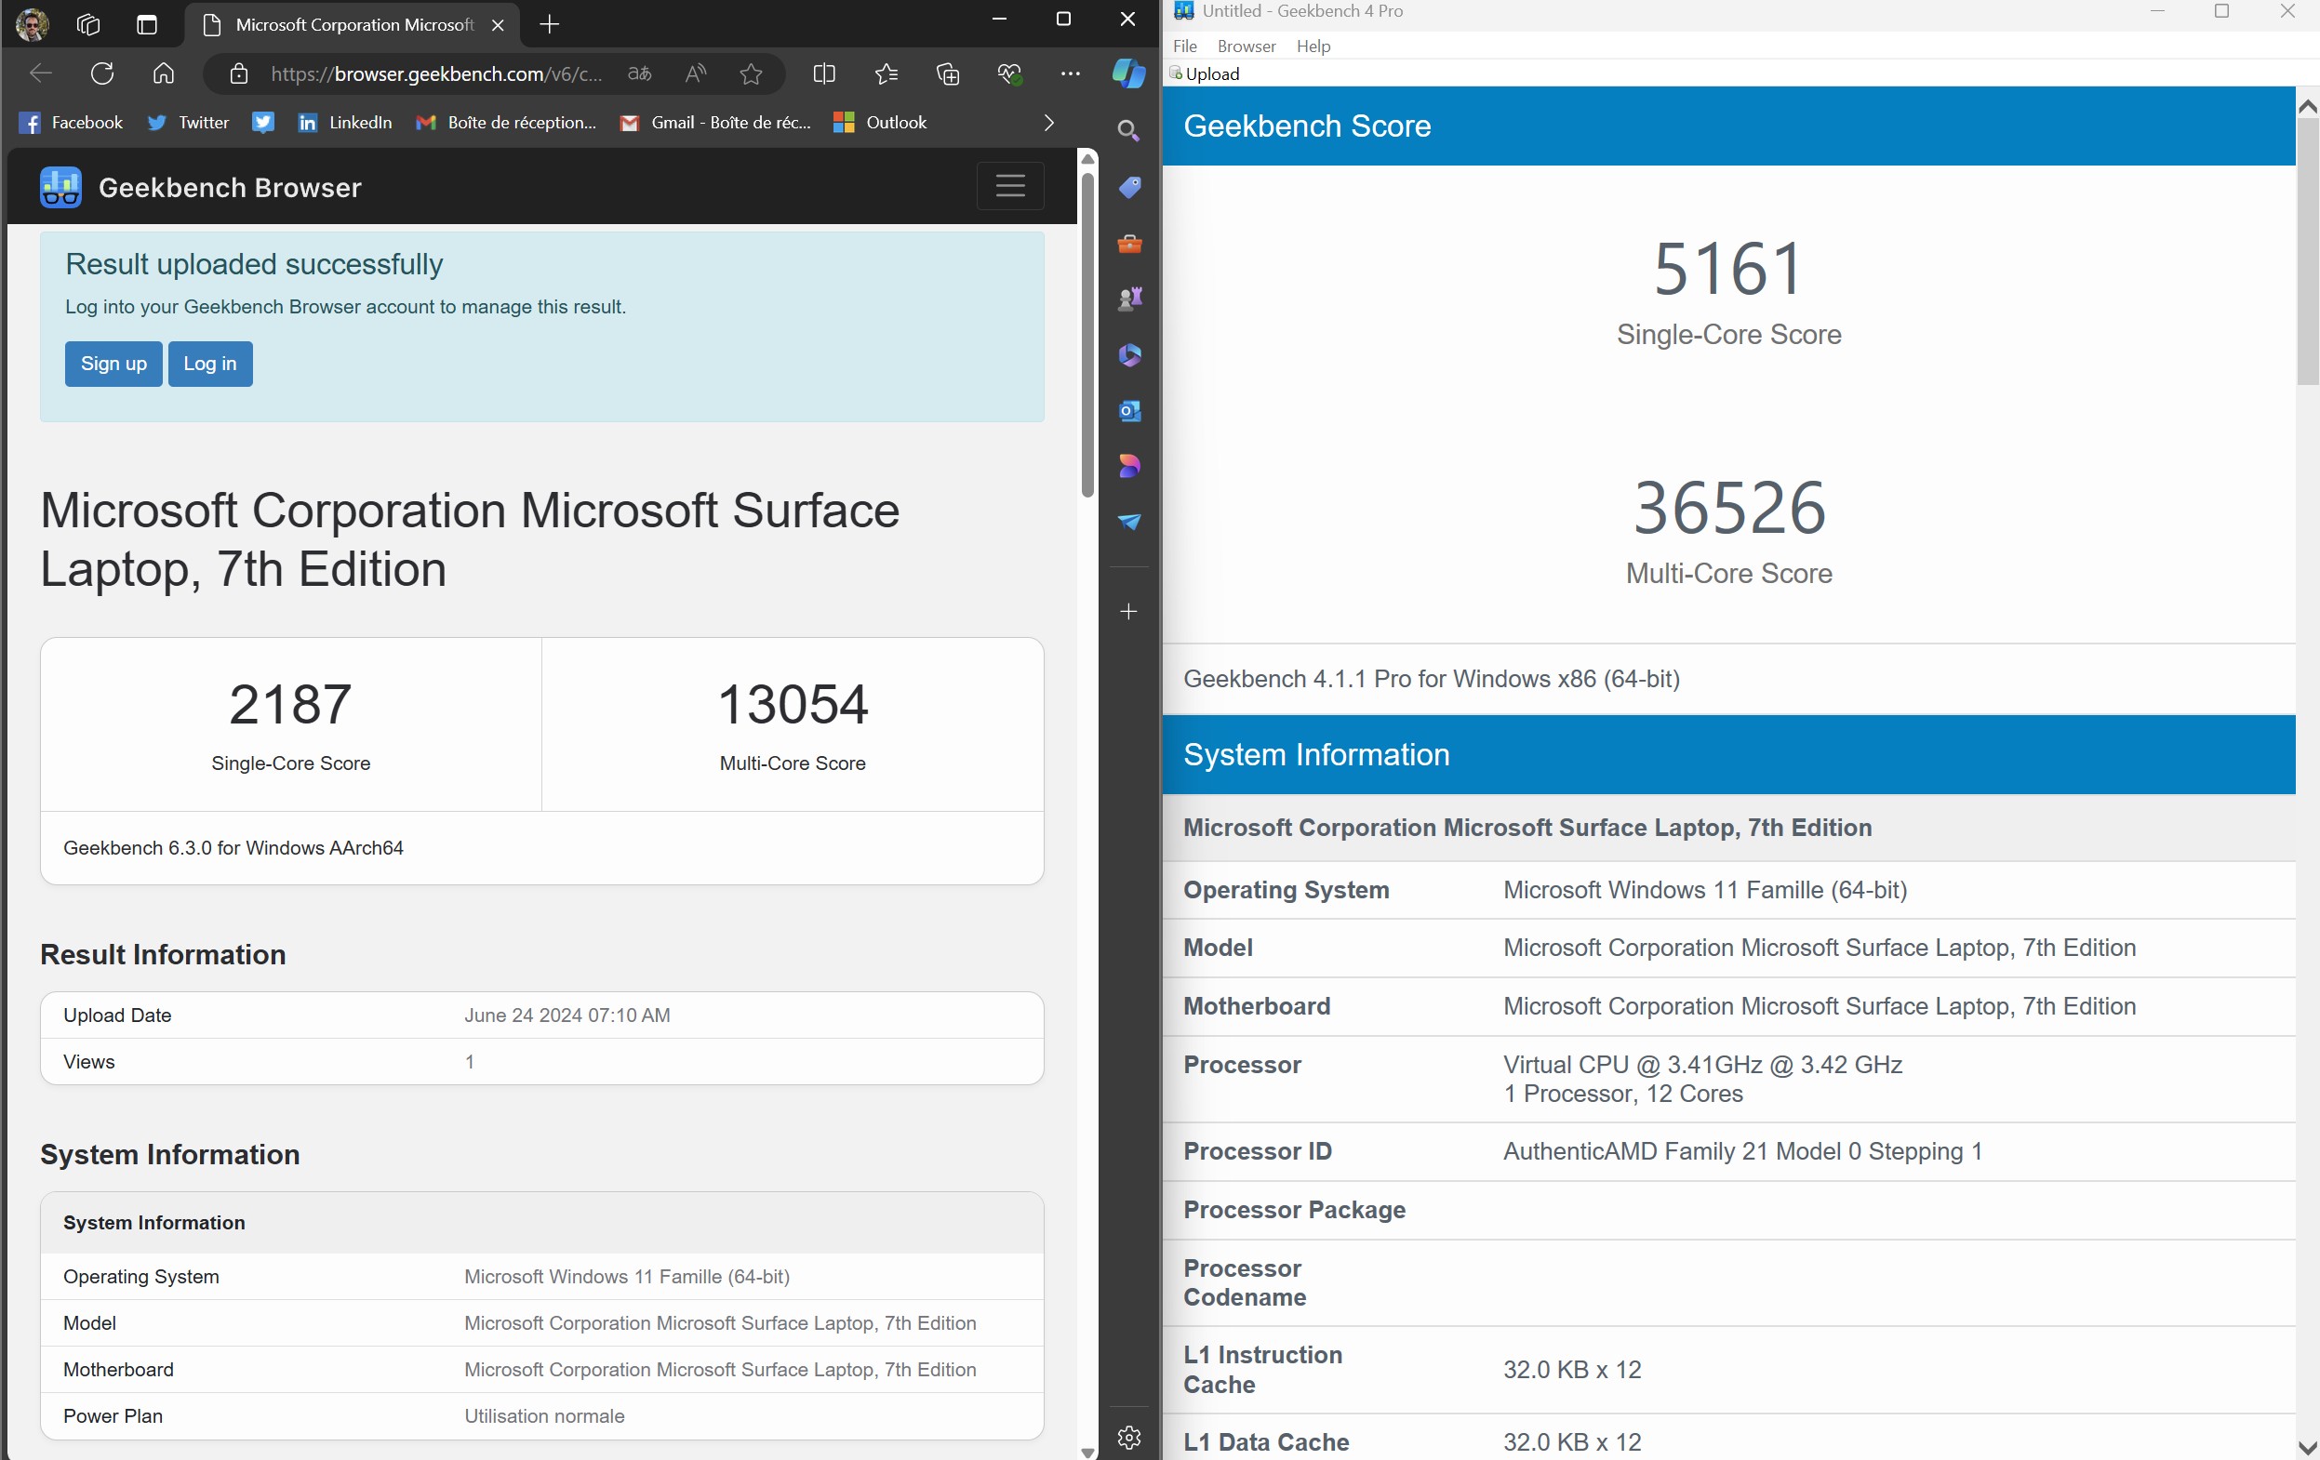Click the Sign up button

pyautogui.click(x=113, y=364)
